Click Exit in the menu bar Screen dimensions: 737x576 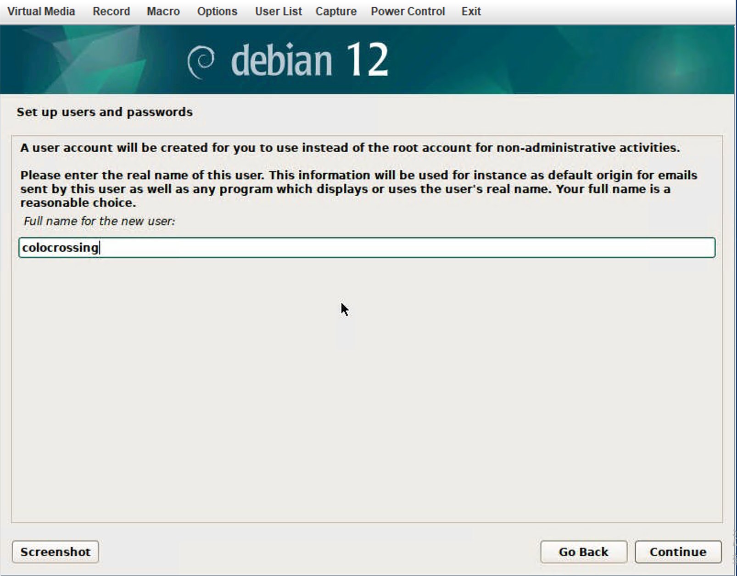tap(471, 11)
